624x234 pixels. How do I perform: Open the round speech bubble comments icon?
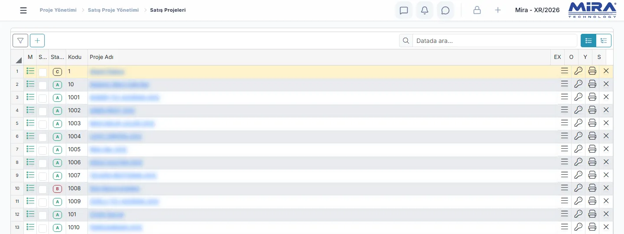click(x=445, y=10)
